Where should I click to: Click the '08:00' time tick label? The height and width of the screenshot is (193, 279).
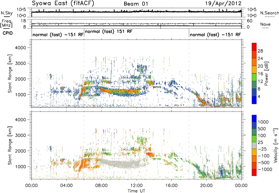point(101,186)
